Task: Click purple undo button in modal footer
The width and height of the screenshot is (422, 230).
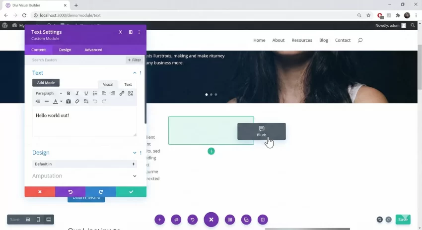Action: point(70,191)
